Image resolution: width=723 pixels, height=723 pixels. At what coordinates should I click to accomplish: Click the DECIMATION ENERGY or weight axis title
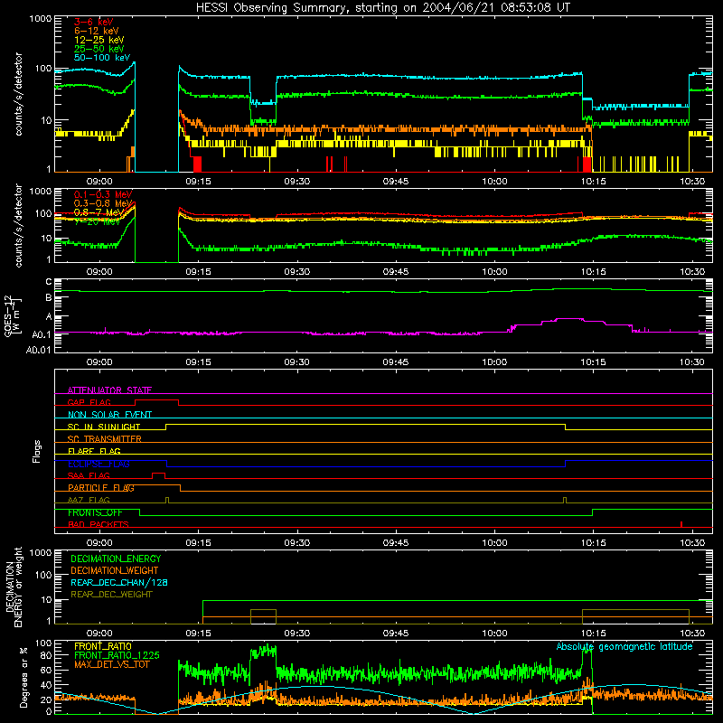click(14, 587)
